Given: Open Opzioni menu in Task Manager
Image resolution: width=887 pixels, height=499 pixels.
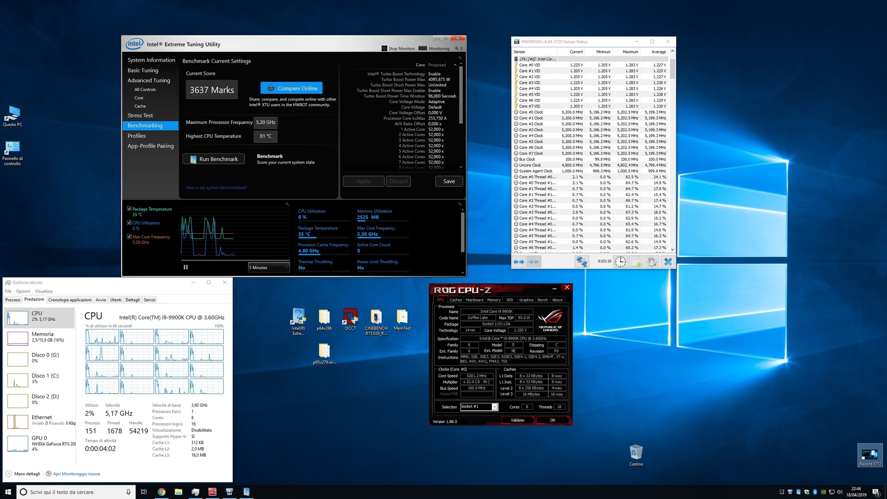Looking at the screenshot, I should pos(23,291).
